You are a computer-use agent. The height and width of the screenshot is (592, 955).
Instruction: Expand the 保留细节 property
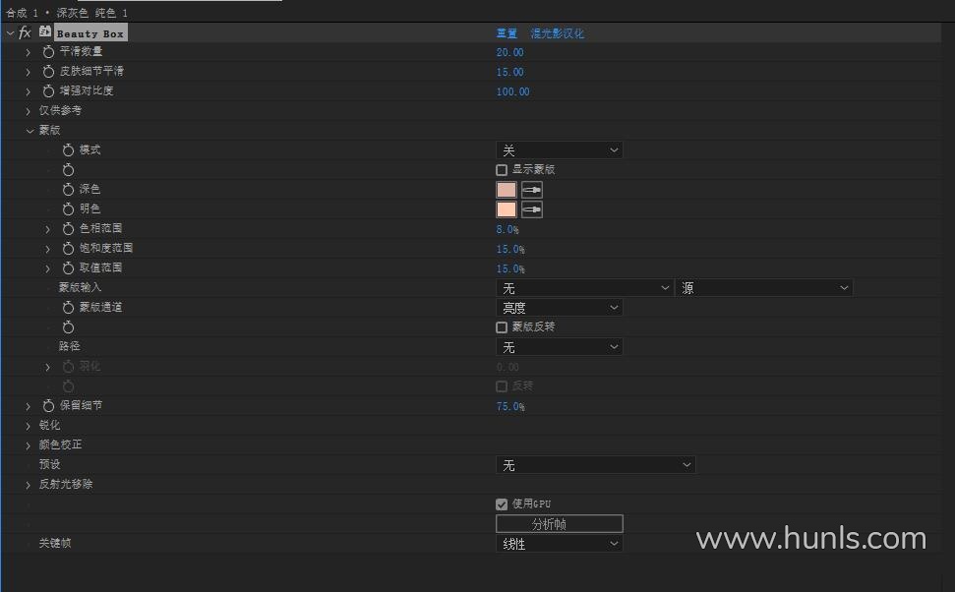pos(28,406)
